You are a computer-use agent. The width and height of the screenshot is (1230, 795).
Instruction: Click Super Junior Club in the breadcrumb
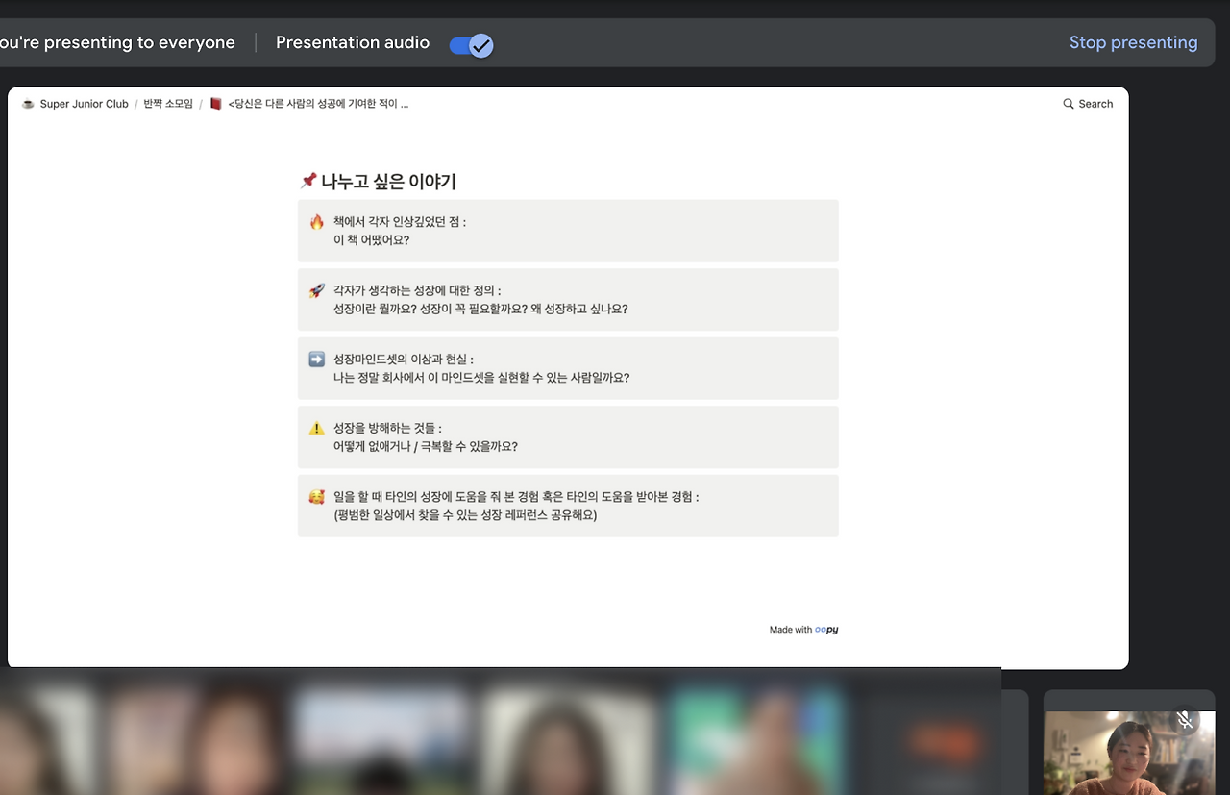click(84, 103)
